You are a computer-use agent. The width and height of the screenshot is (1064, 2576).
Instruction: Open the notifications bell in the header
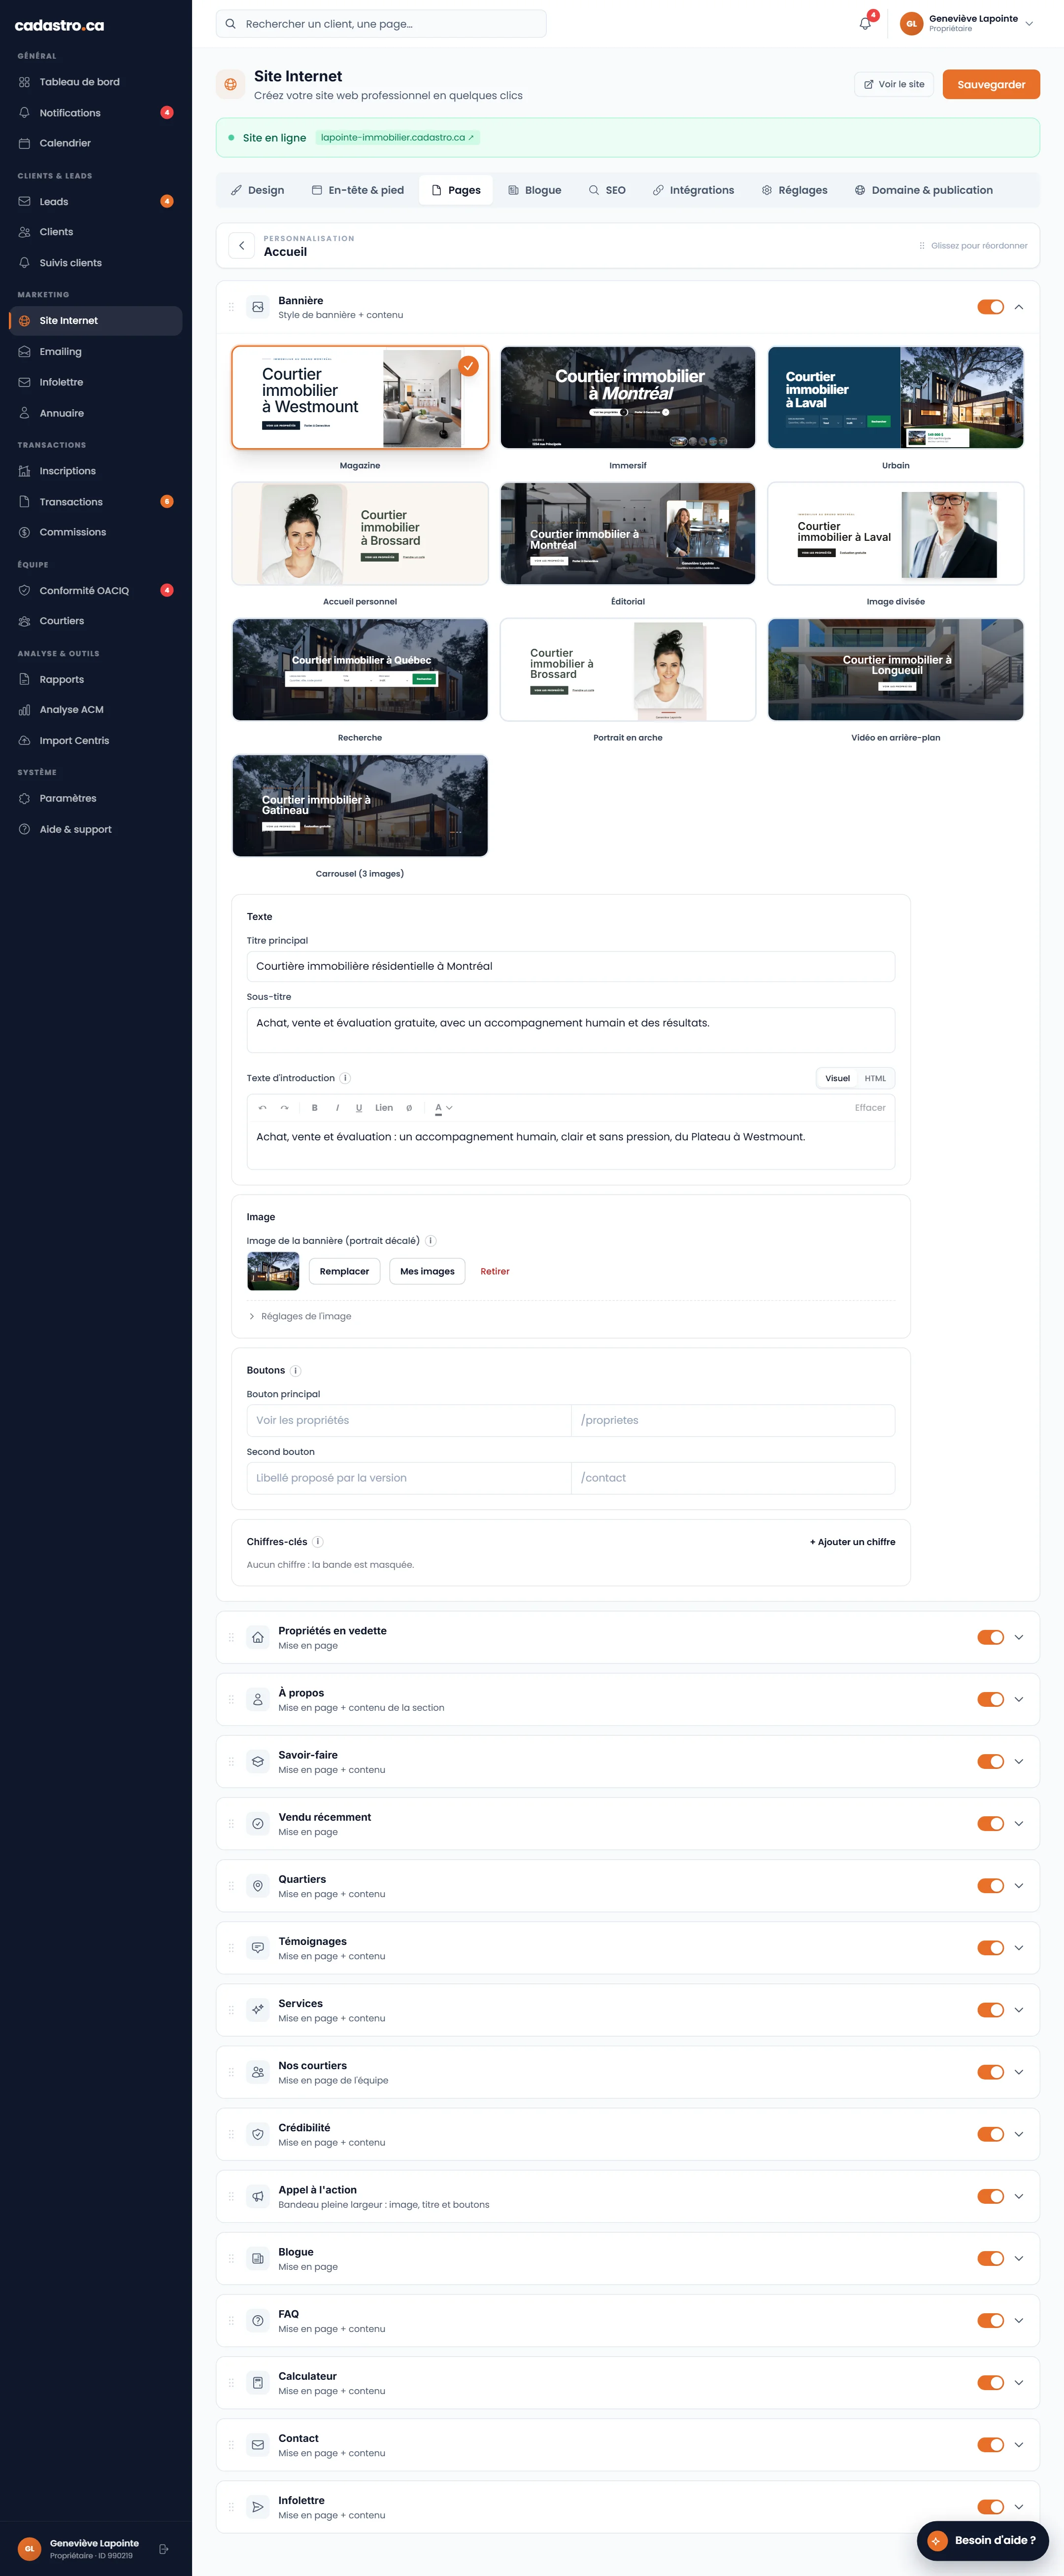[865, 23]
